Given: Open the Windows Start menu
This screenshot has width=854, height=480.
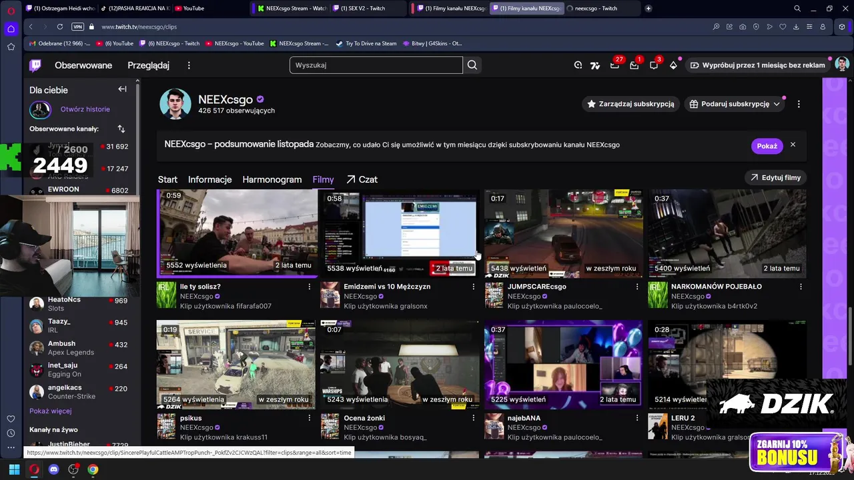Looking at the screenshot, I should point(14,469).
